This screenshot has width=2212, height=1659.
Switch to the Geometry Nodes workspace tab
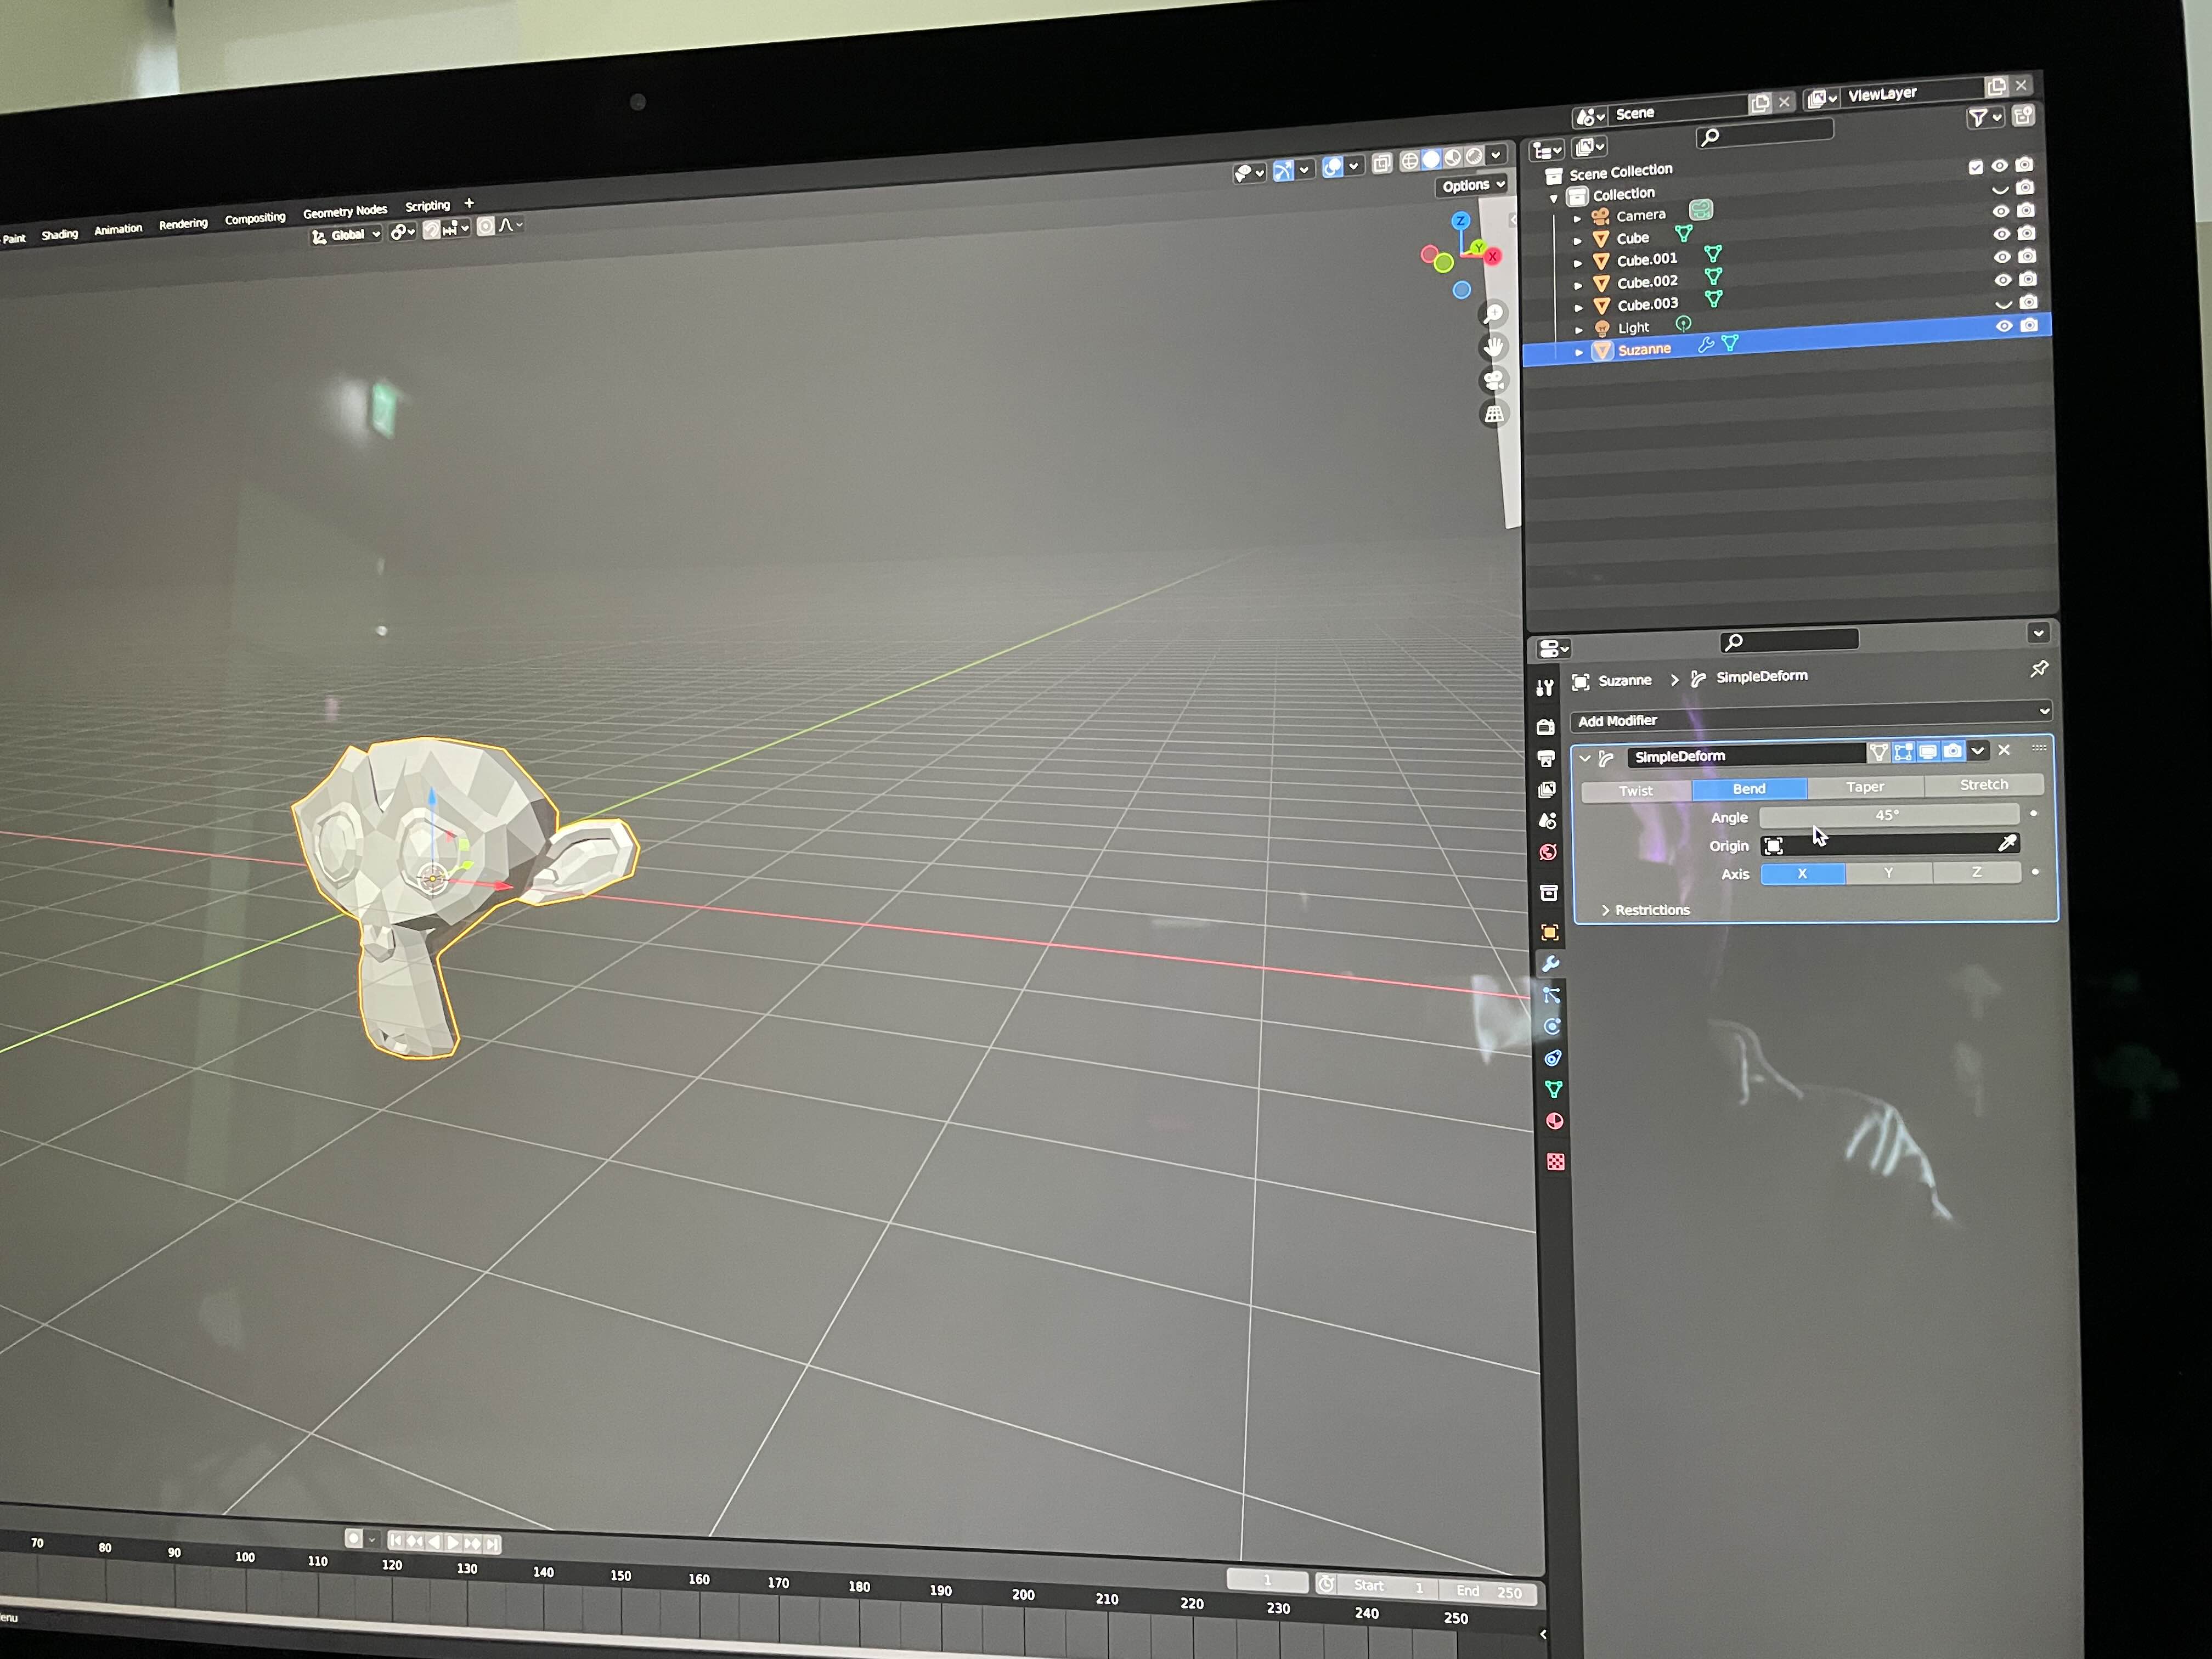coord(345,211)
